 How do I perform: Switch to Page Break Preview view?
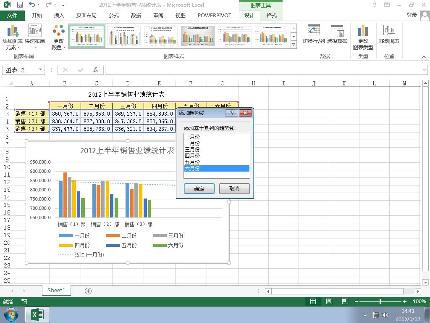point(345,301)
